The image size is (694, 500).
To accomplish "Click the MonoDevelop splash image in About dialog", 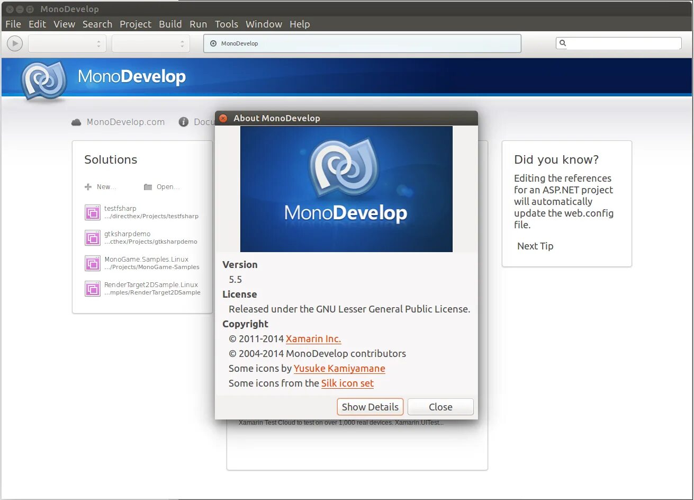I will click(x=346, y=189).
